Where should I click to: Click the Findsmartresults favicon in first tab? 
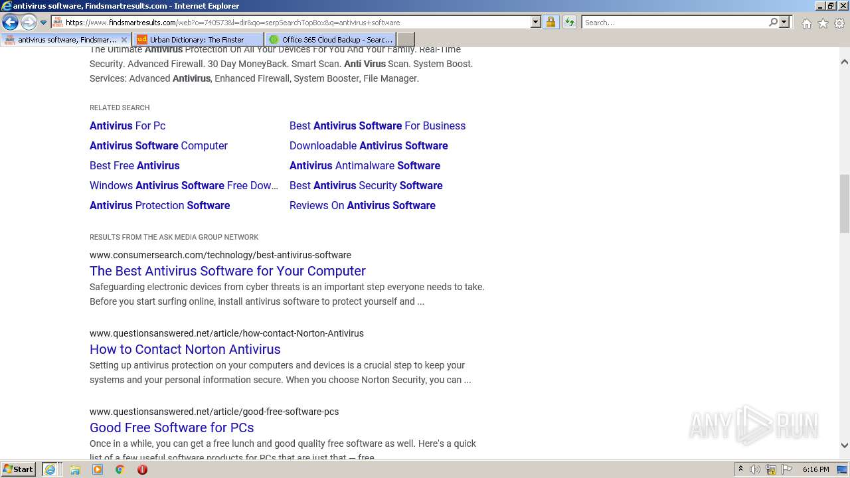10,40
